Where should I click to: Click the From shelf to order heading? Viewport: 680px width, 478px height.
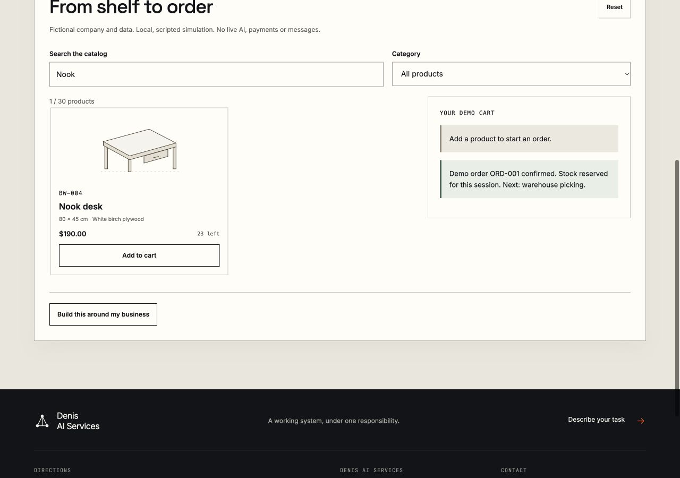(x=131, y=7)
